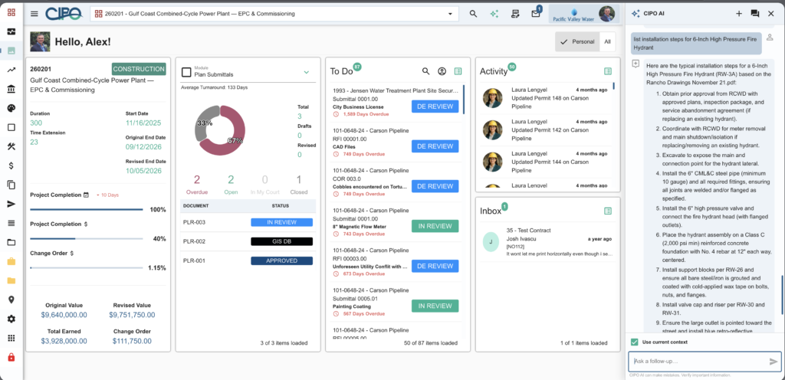Open the Activity list view icon
The width and height of the screenshot is (785, 380).
coord(608,71)
